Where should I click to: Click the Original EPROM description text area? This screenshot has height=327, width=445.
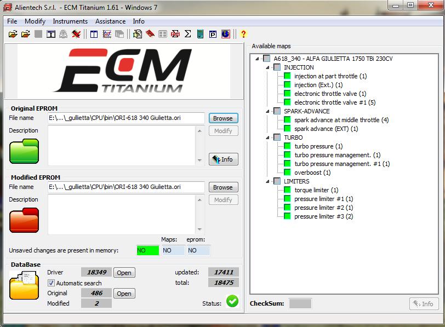coord(122,146)
